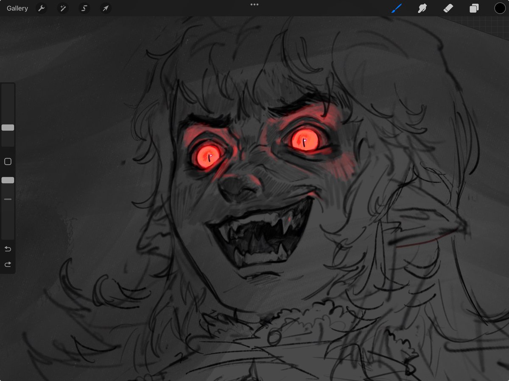Return to the Gallery view
Image resolution: width=509 pixels, height=381 pixels.
[17, 8]
